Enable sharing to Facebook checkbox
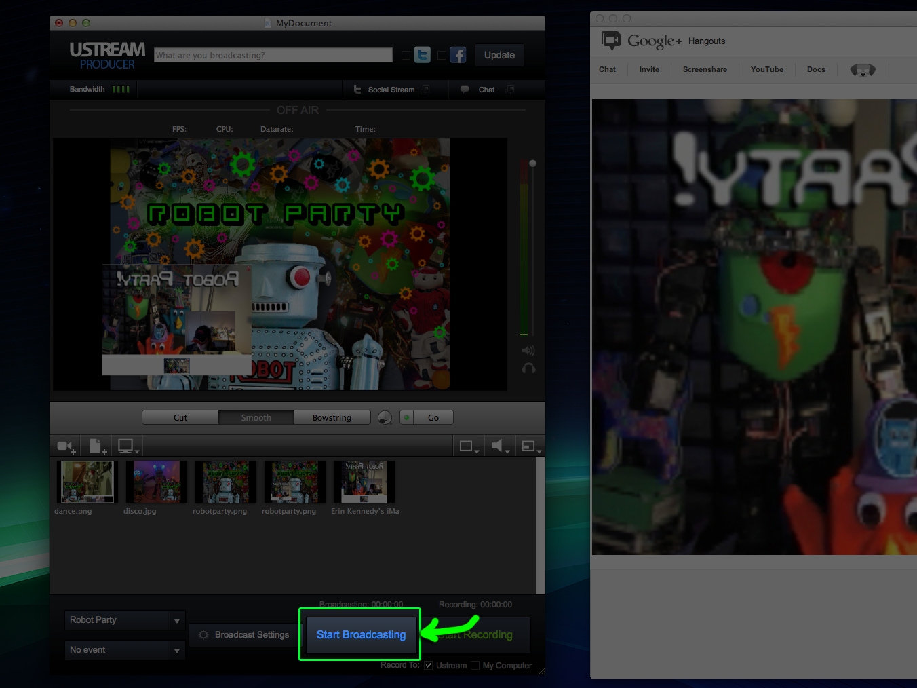 point(442,55)
